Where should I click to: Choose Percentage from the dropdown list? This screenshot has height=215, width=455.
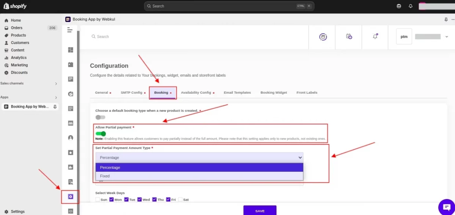pyautogui.click(x=199, y=168)
